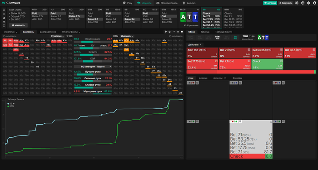Screen dimensions: 318x170
Task: Open the Практиковать section
Action: click(x=167, y=3)
